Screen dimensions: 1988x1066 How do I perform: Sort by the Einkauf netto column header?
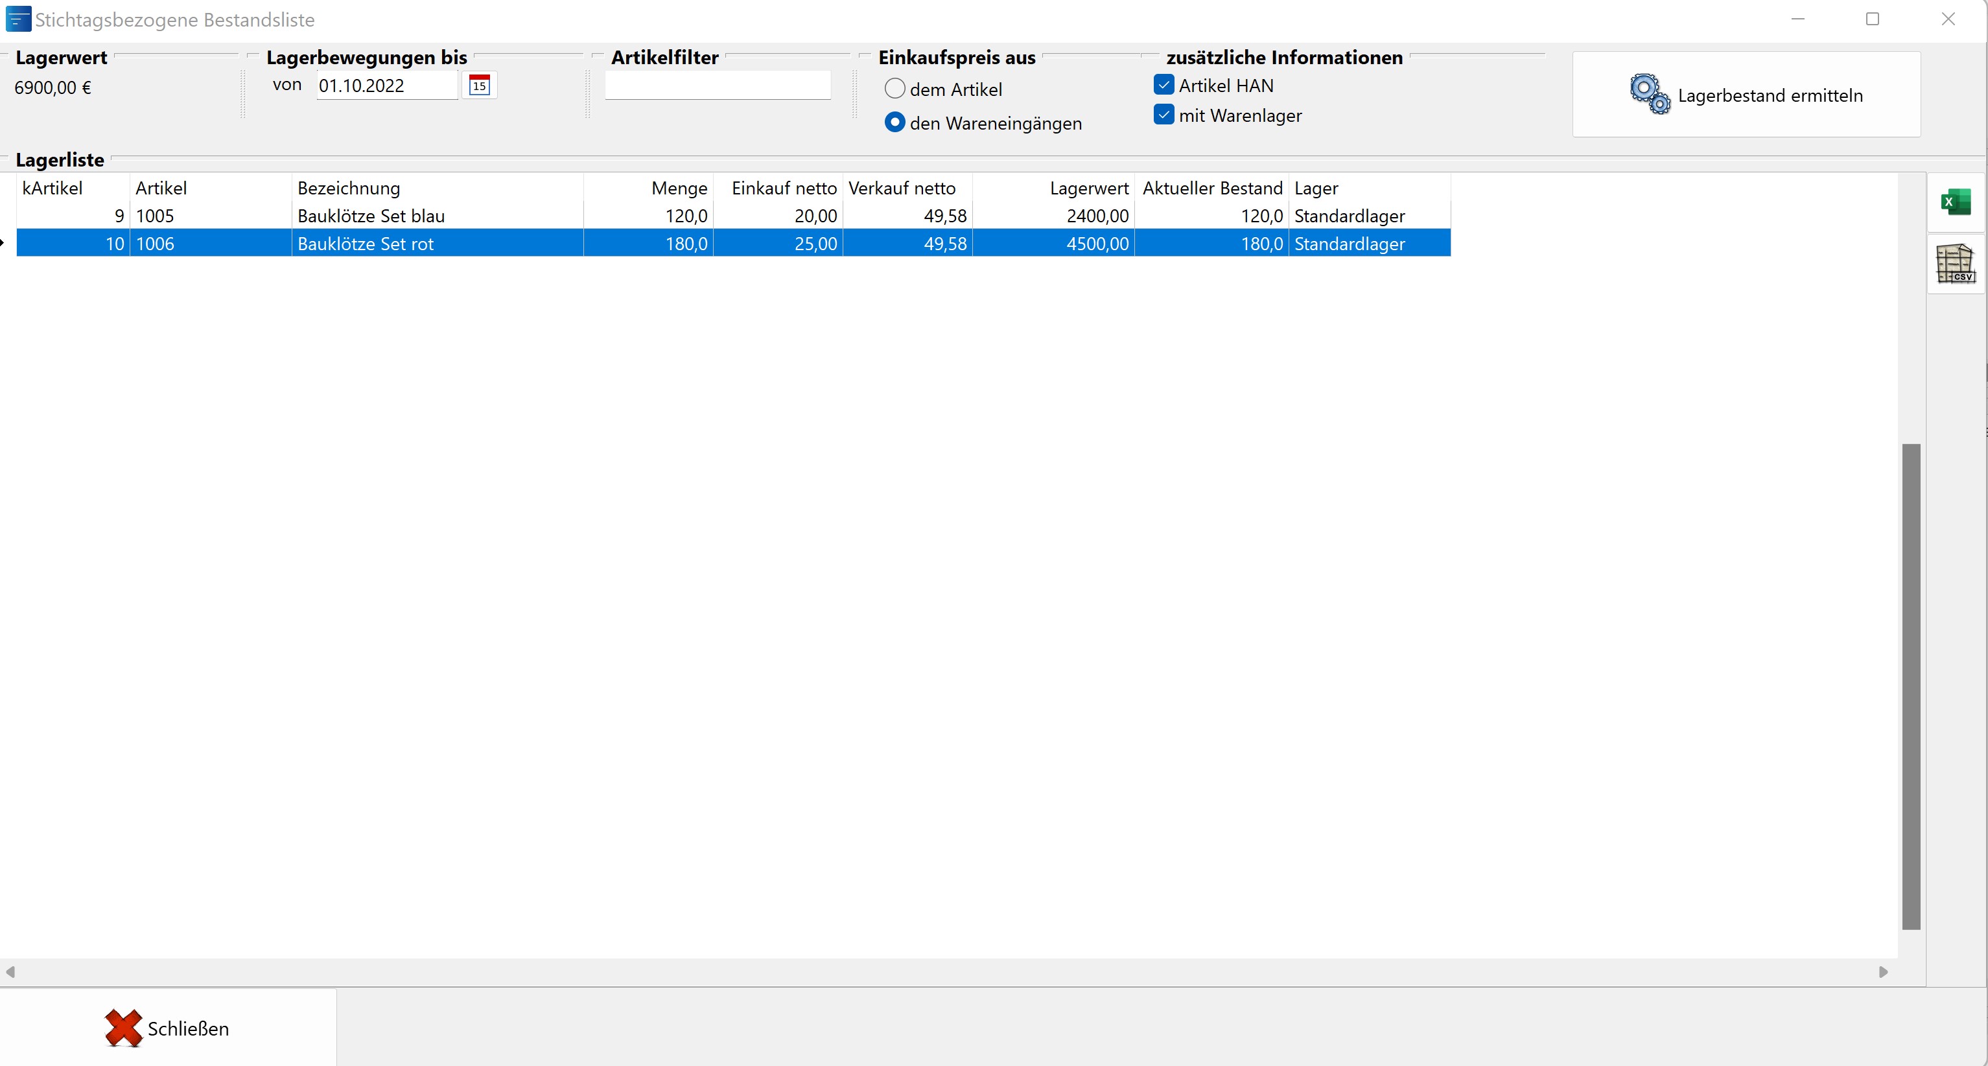778,188
